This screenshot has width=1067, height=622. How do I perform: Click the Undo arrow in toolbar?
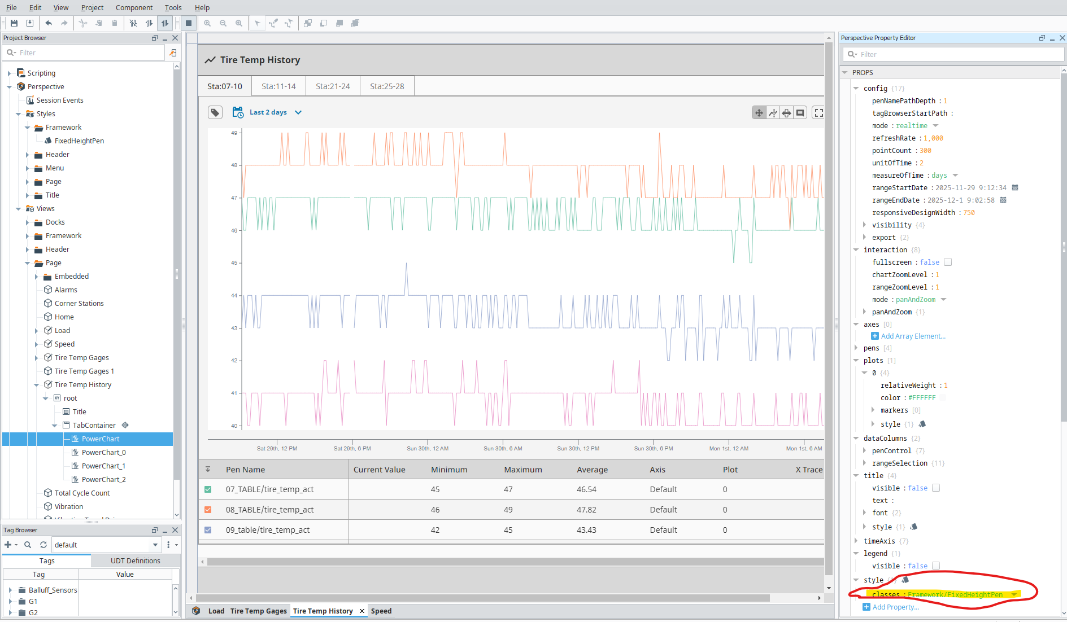coord(49,23)
